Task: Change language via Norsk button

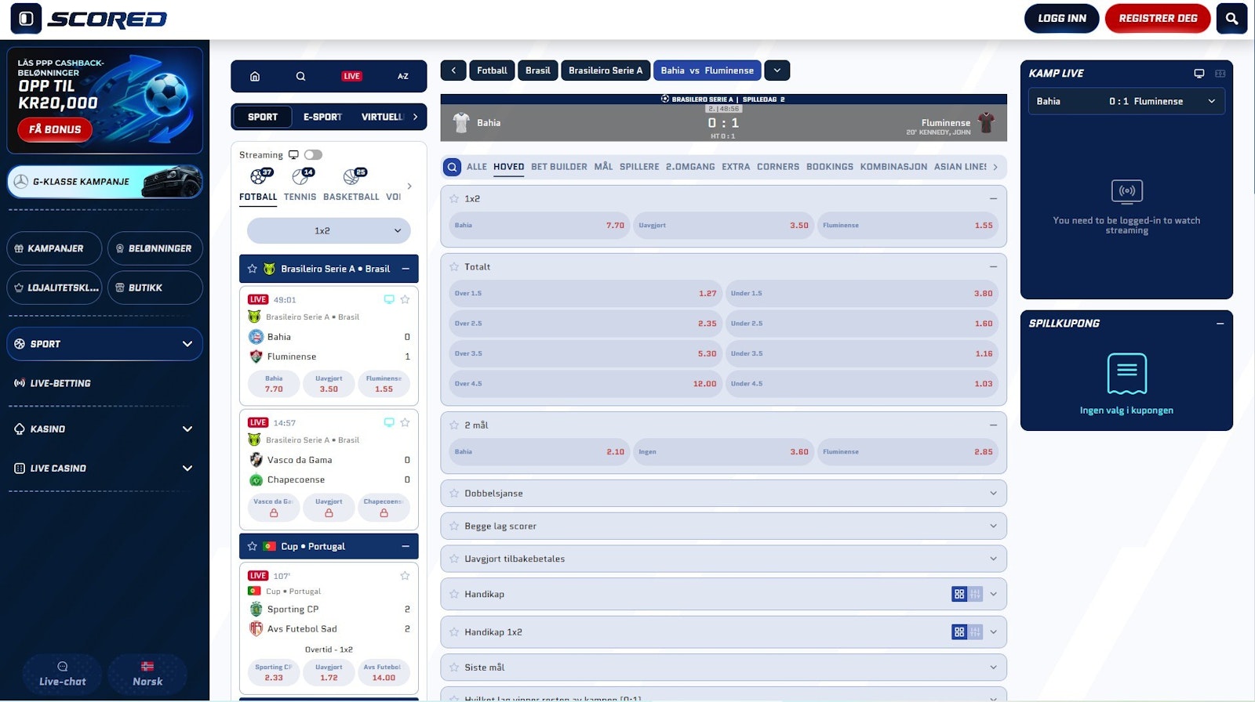Action: 147,675
